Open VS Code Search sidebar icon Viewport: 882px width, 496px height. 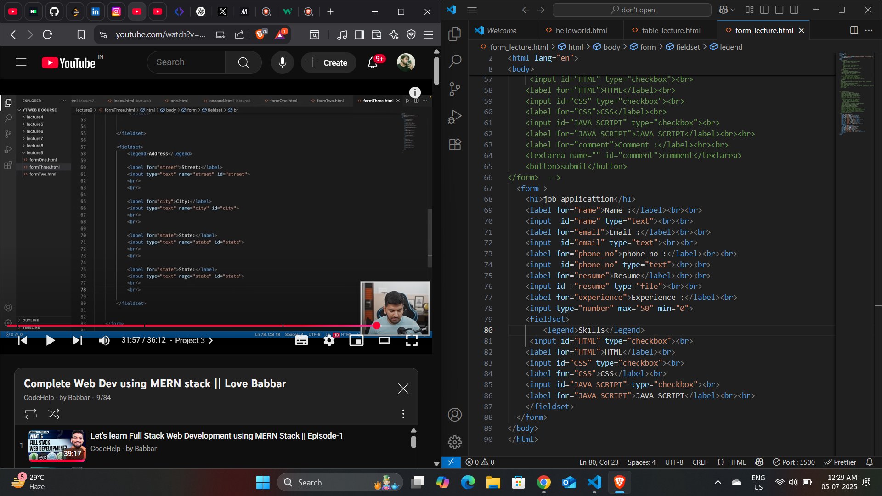(455, 61)
